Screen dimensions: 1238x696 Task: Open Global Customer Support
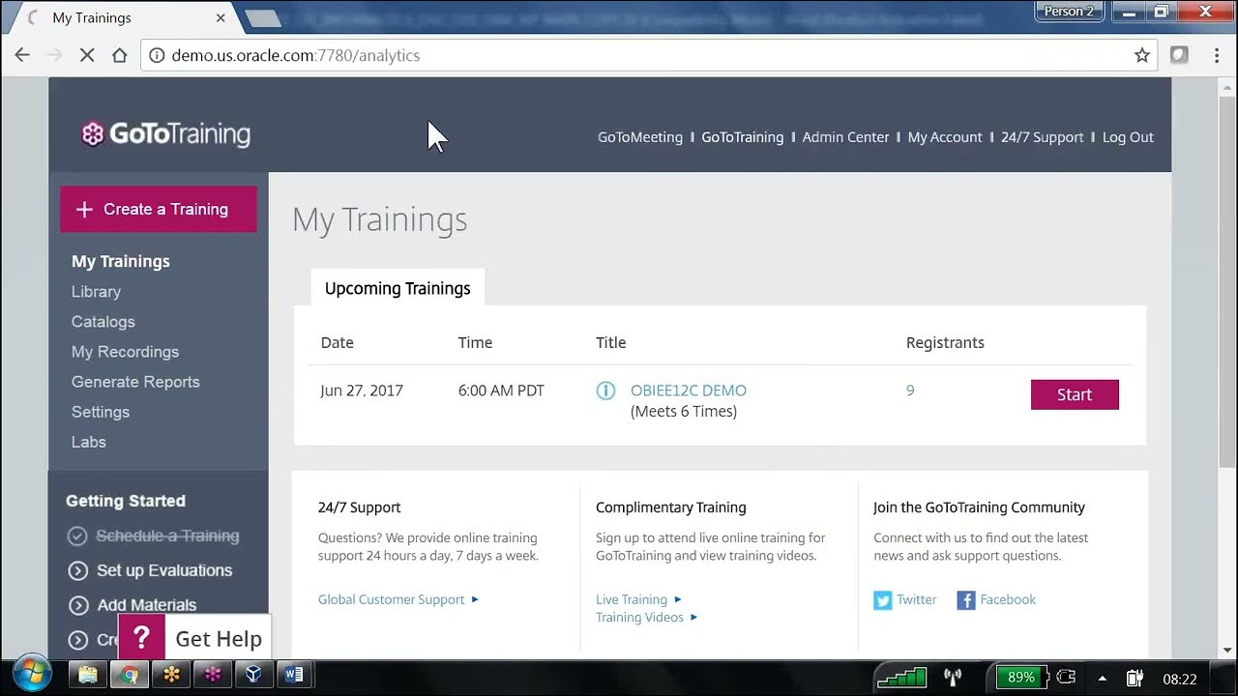pos(398,599)
